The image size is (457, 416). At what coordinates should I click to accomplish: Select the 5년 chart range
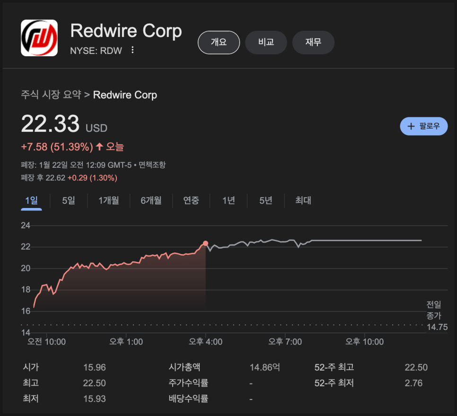(266, 200)
